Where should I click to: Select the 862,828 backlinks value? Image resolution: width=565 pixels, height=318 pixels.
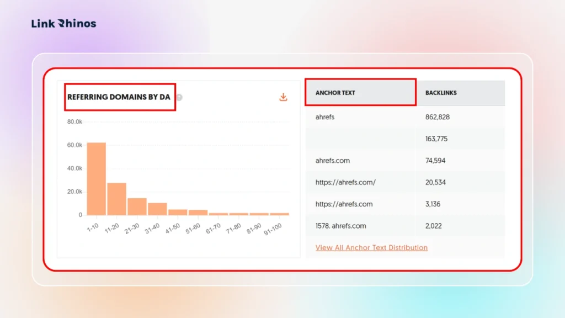pos(438,117)
